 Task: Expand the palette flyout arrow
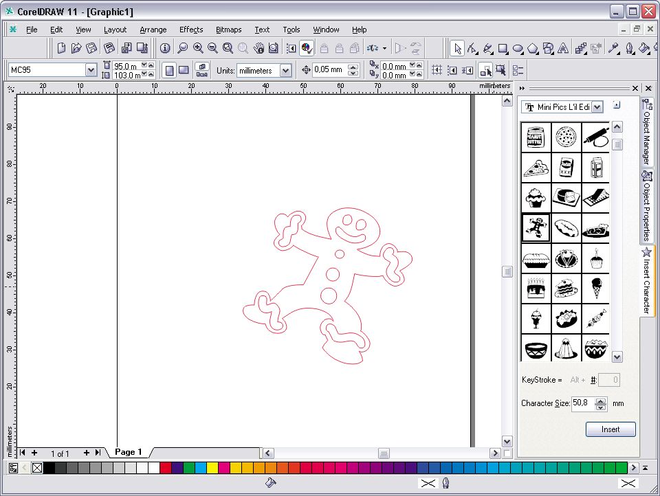645,468
